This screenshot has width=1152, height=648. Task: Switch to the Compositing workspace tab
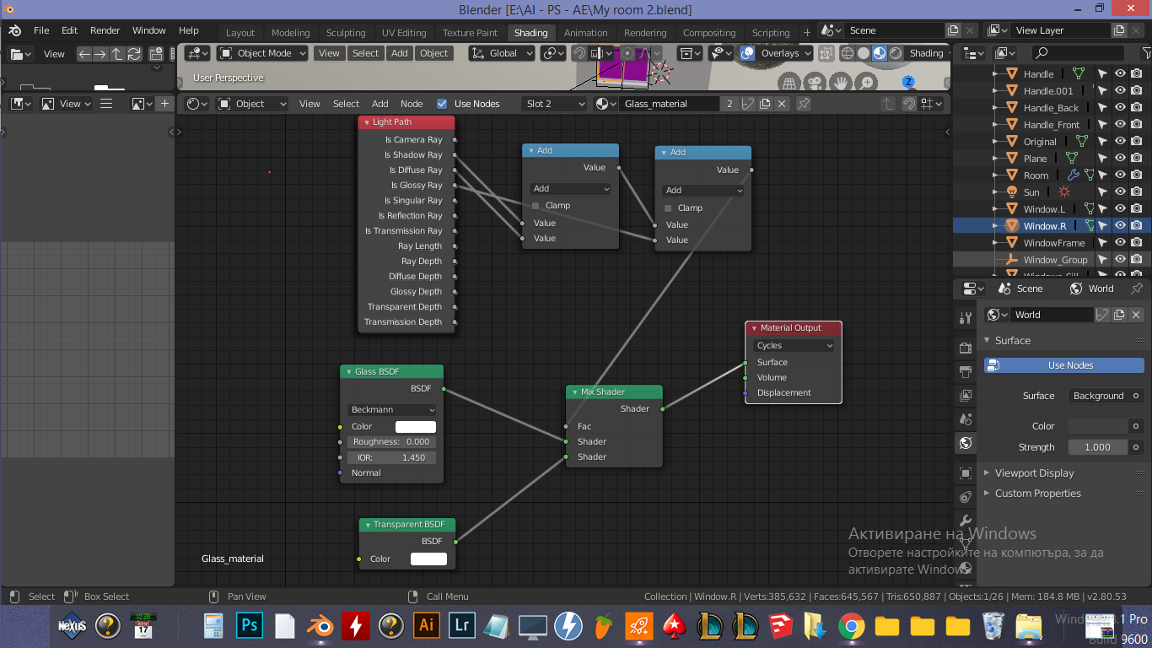click(x=709, y=33)
